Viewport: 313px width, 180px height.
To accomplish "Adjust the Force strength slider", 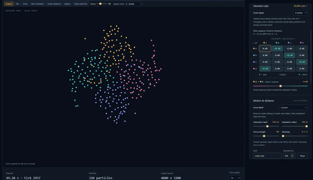I will pyautogui.click(x=266, y=136).
